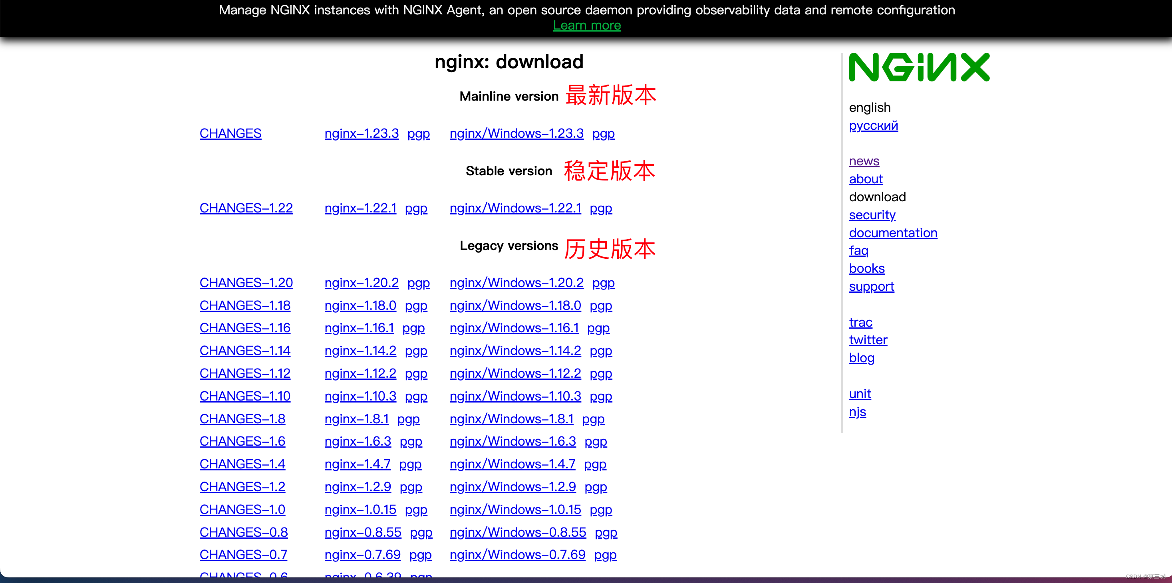Open the unit project link
The width and height of the screenshot is (1172, 583).
coord(860,393)
